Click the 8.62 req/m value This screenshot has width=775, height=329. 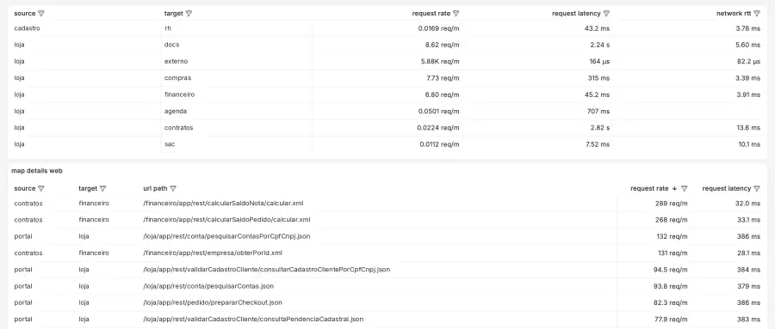pyautogui.click(x=442, y=45)
